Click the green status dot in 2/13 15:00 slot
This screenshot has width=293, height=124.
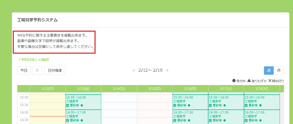click(x=82, y=105)
